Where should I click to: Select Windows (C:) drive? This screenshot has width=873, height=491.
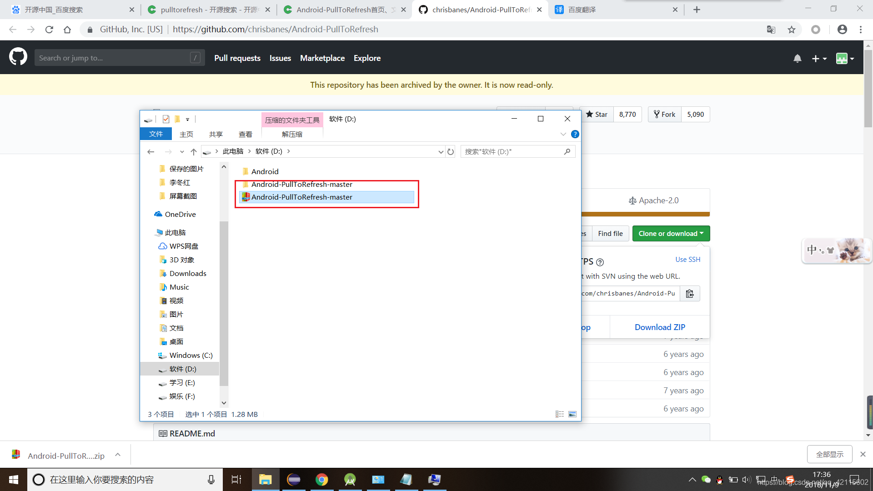pos(191,355)
